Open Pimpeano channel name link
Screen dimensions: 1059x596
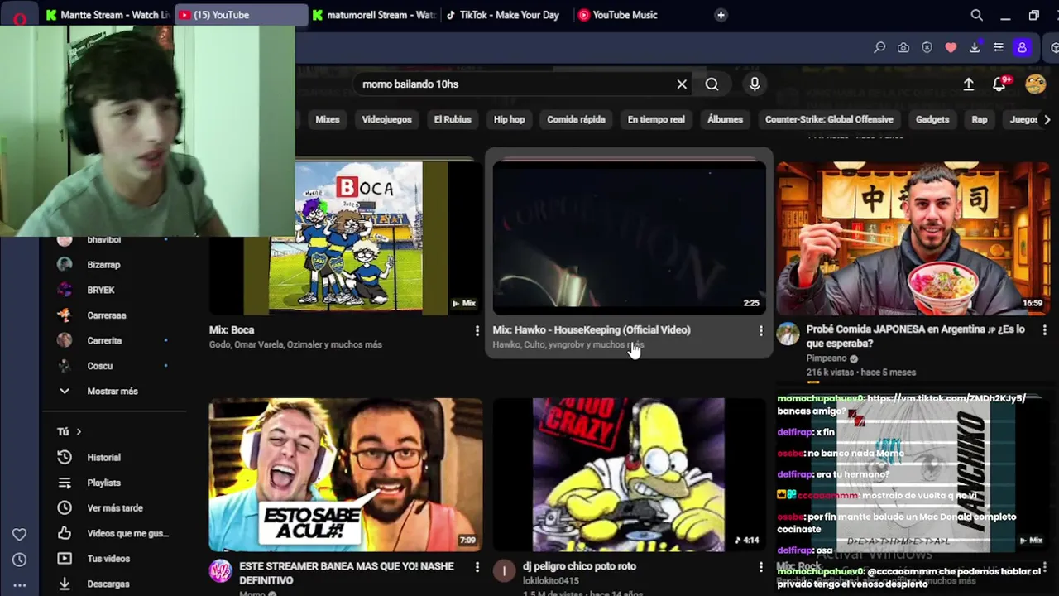tap(826, 358)
